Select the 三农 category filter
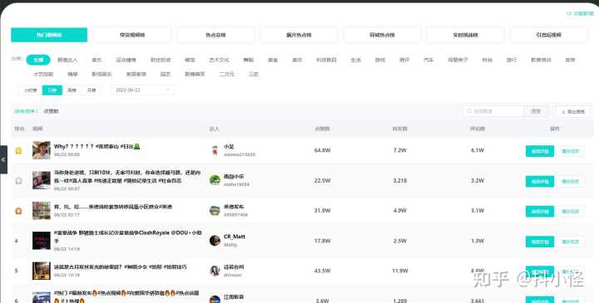Viewport: 599px width, 303px height. tap(254, 74)
